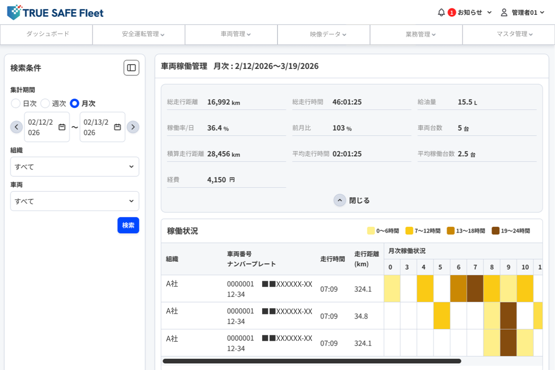Click day 7 column header
Screen dimensions: 555x370
click(x=475, y=267)
